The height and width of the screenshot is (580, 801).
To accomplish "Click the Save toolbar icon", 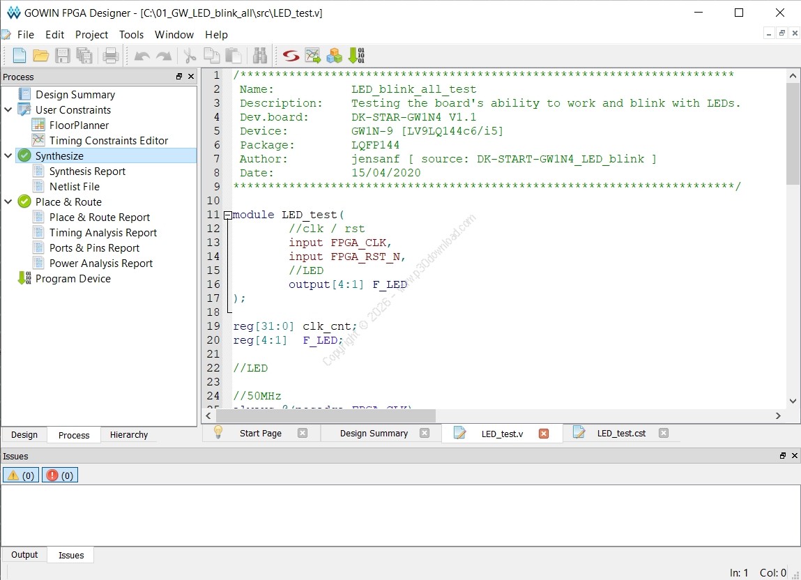I will click(62, 55).
